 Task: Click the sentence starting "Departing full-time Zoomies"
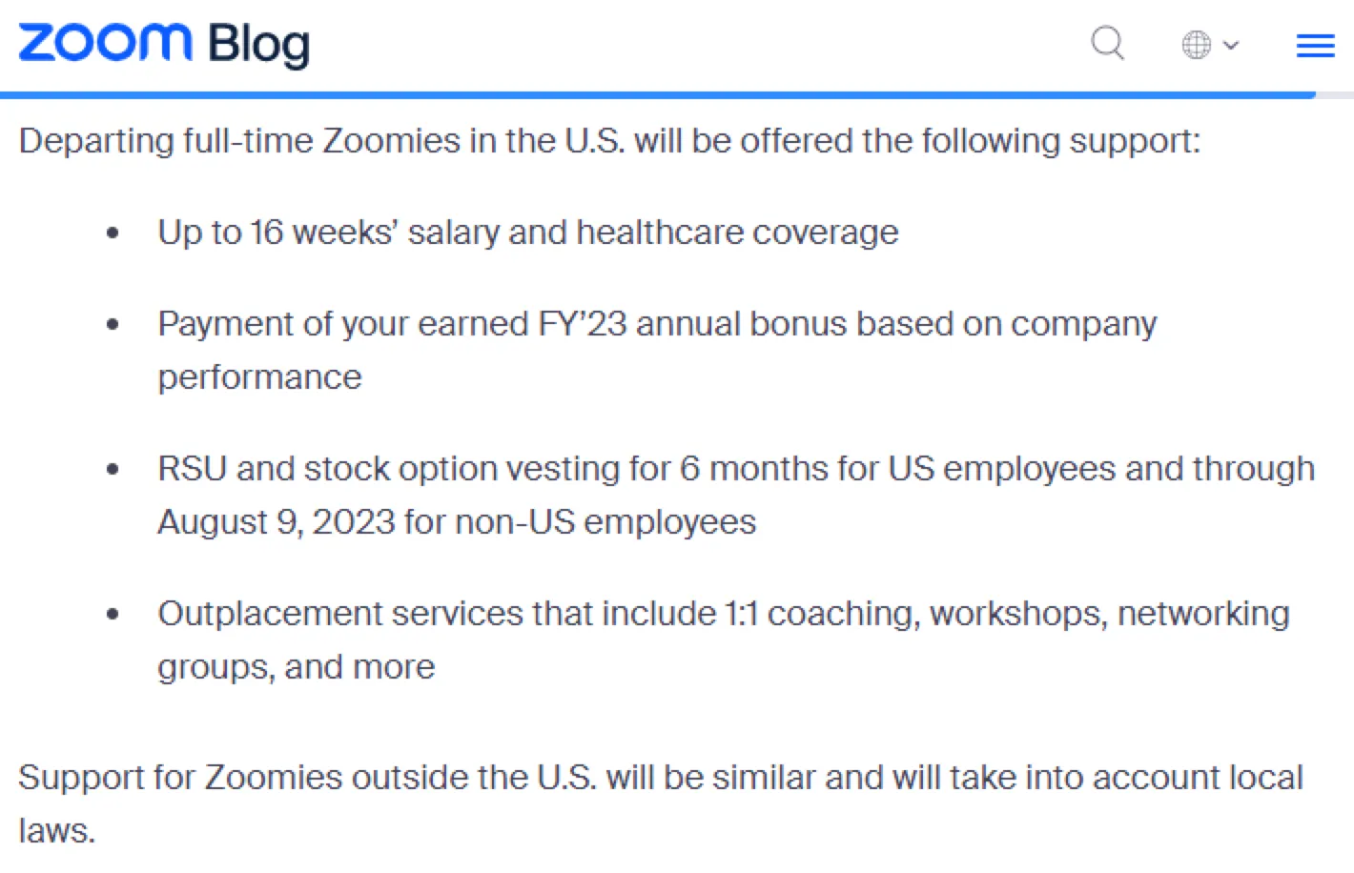pyautogui.click(x=609, y=141)
